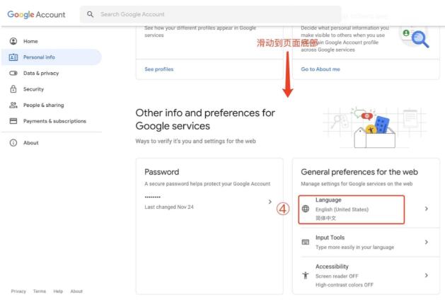The image size is (445, 300).
Task: Open Language settings via its chevron
Action: [x=427, y=209]
